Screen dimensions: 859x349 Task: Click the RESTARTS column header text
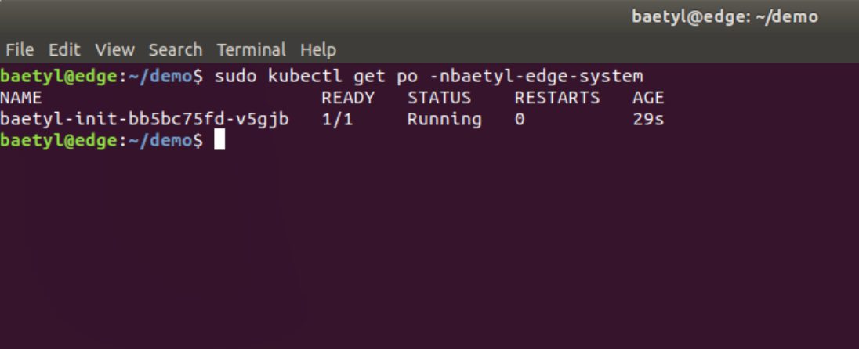pos(557,98)
